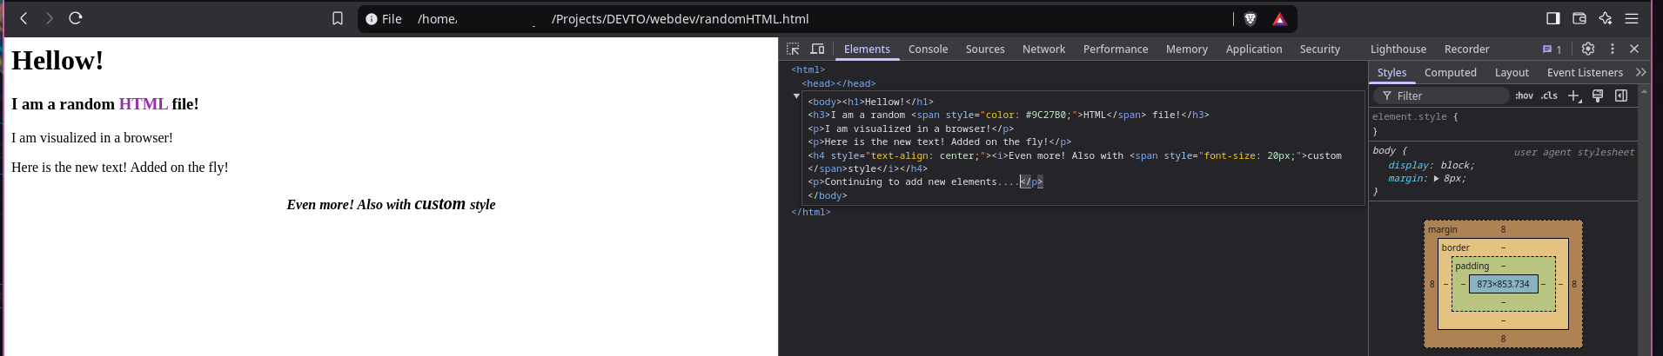Click 'Here is the new text!' paragraph
1663x356 pixels.
pyautogui.click(x=120, y=168)
